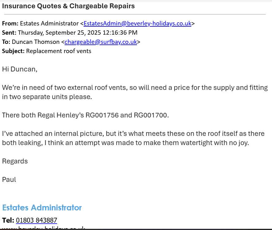Click the bold Subject: label

13,51
